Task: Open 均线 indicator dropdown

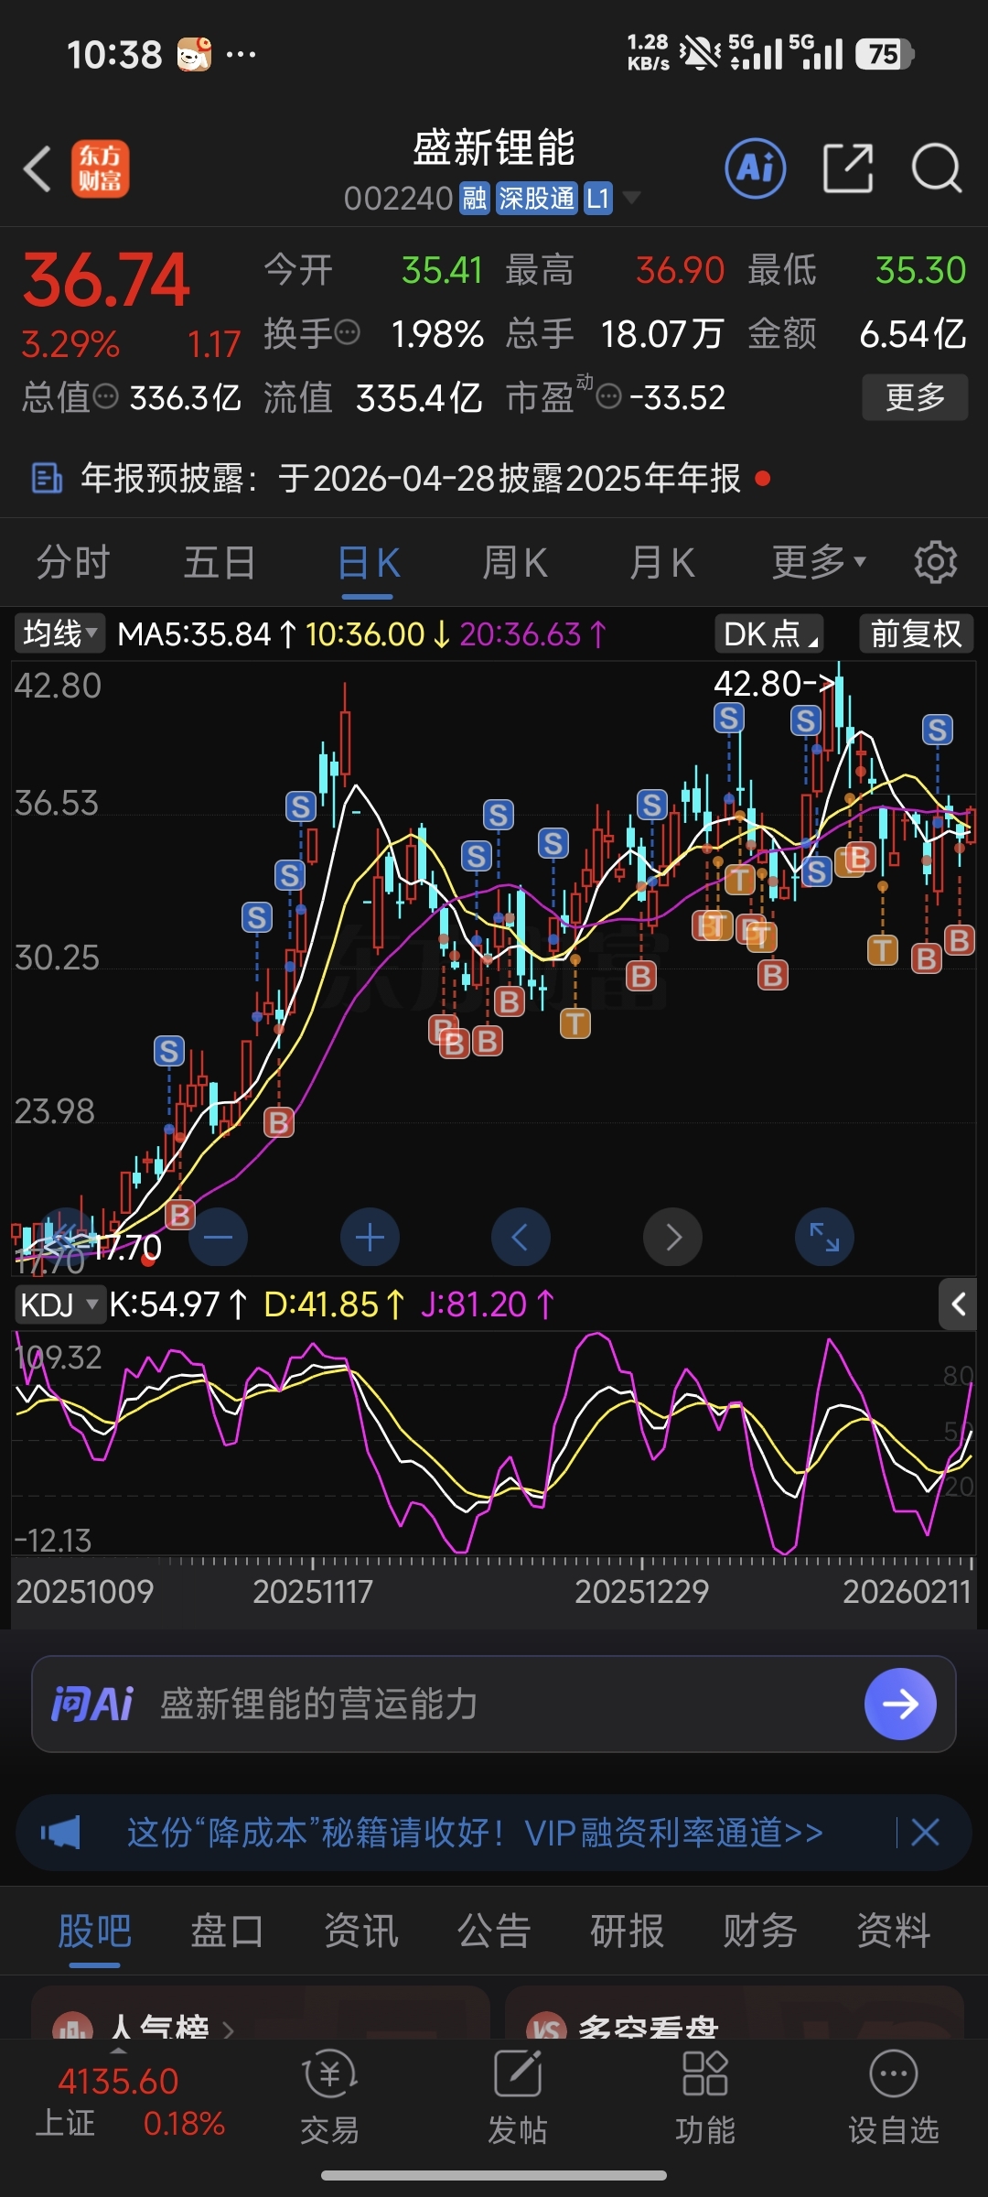Action: pos(59,633)
